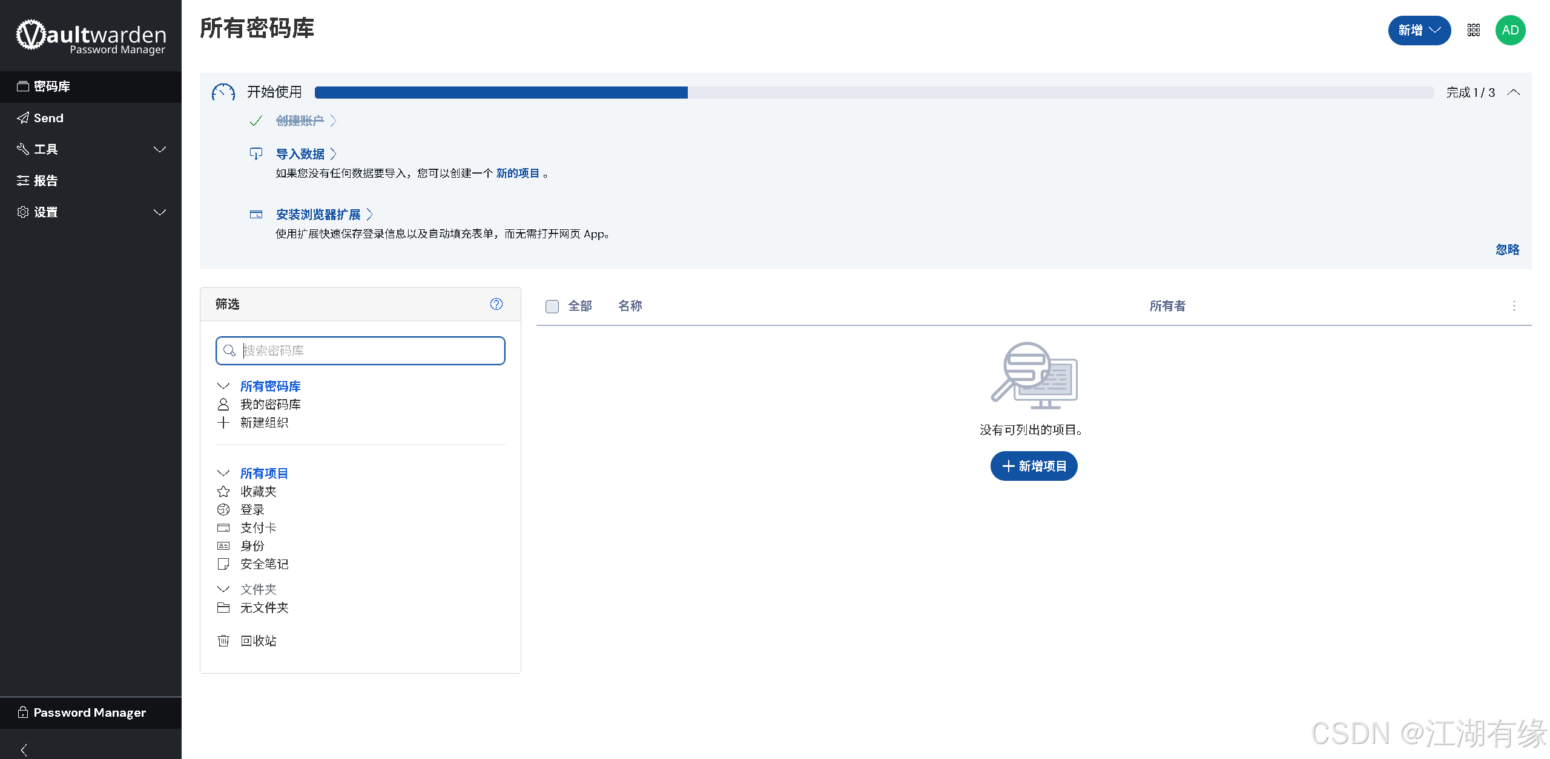
Task: Click the AD account avatar
Action: tap(1510, 30)
